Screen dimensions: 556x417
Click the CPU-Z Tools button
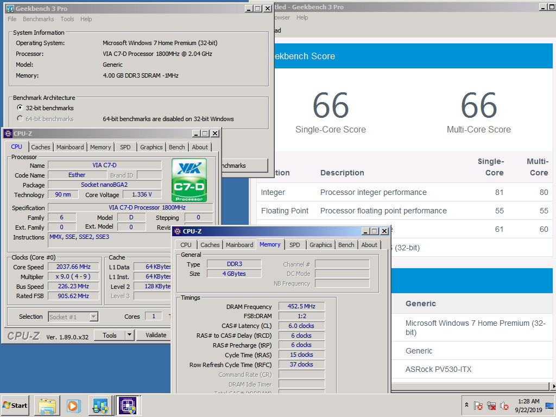(x=110, y=335)
